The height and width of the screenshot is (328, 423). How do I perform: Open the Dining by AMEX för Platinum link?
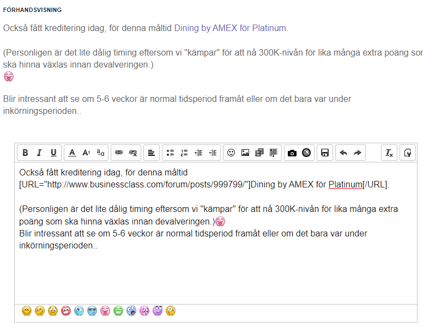[x=230, y=28]
